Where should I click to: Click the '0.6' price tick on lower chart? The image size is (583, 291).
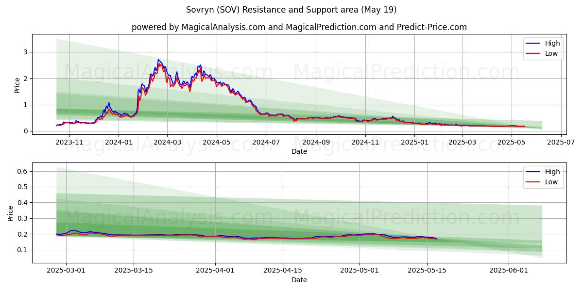23,171
